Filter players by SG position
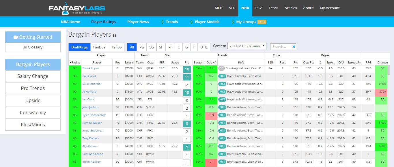Viewport: 394px width, 167px height. click(x=152, y=47)
